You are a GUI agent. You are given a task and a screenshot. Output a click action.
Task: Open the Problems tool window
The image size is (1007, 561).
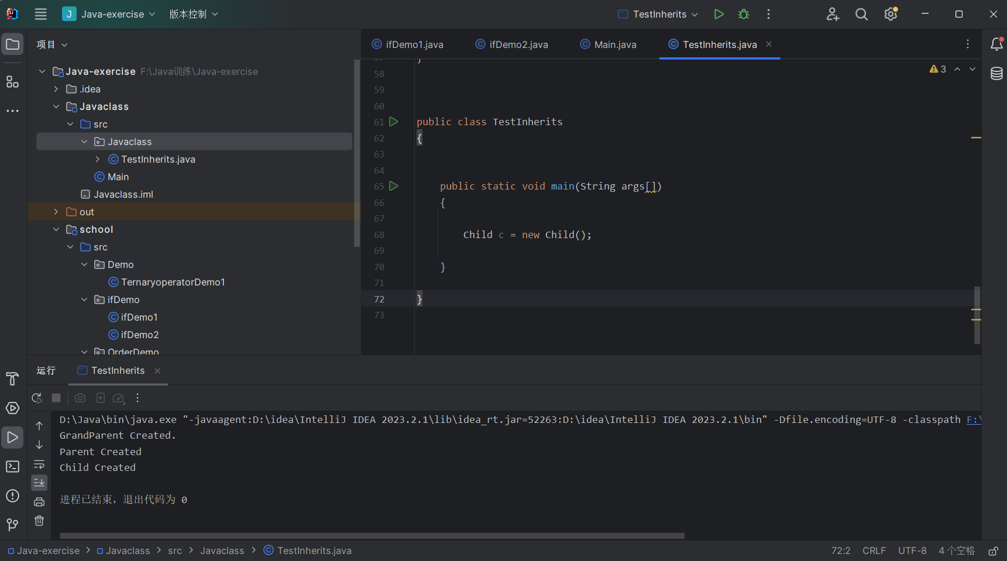pos(12,495)
